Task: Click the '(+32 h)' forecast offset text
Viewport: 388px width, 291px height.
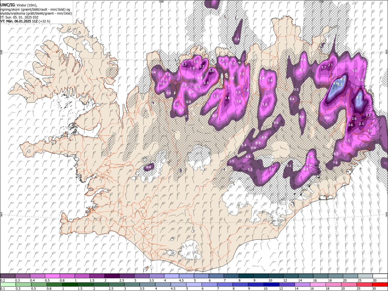Action: (x=44, y=21)
